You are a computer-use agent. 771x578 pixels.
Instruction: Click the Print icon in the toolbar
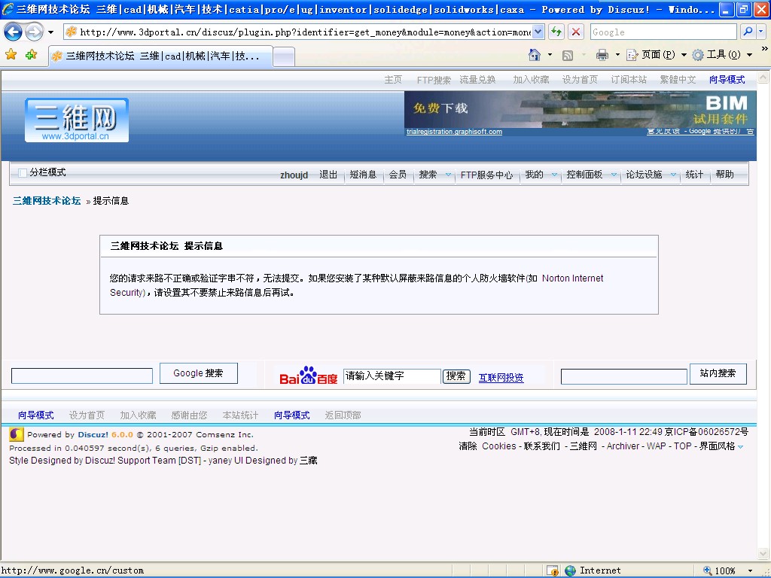602,55
